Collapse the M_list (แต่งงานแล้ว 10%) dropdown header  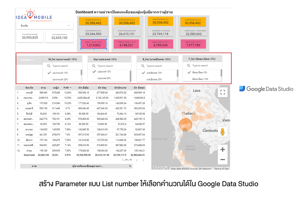click(x=62, y=59)
